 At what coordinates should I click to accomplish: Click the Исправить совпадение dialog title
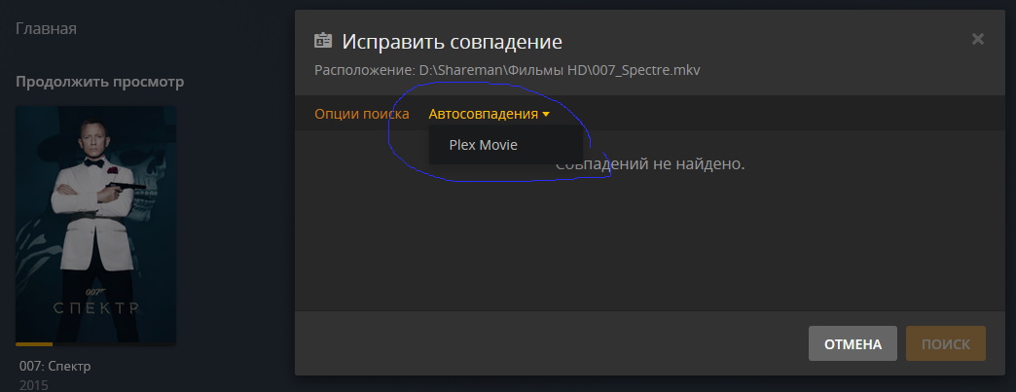pyautogui.click(x=452, y=42)
